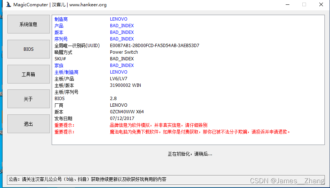Viewport: 330px width, 188px height.
Task: Select the UUID value E0087AB1-28D00FCD
Action: click(154, 46)
